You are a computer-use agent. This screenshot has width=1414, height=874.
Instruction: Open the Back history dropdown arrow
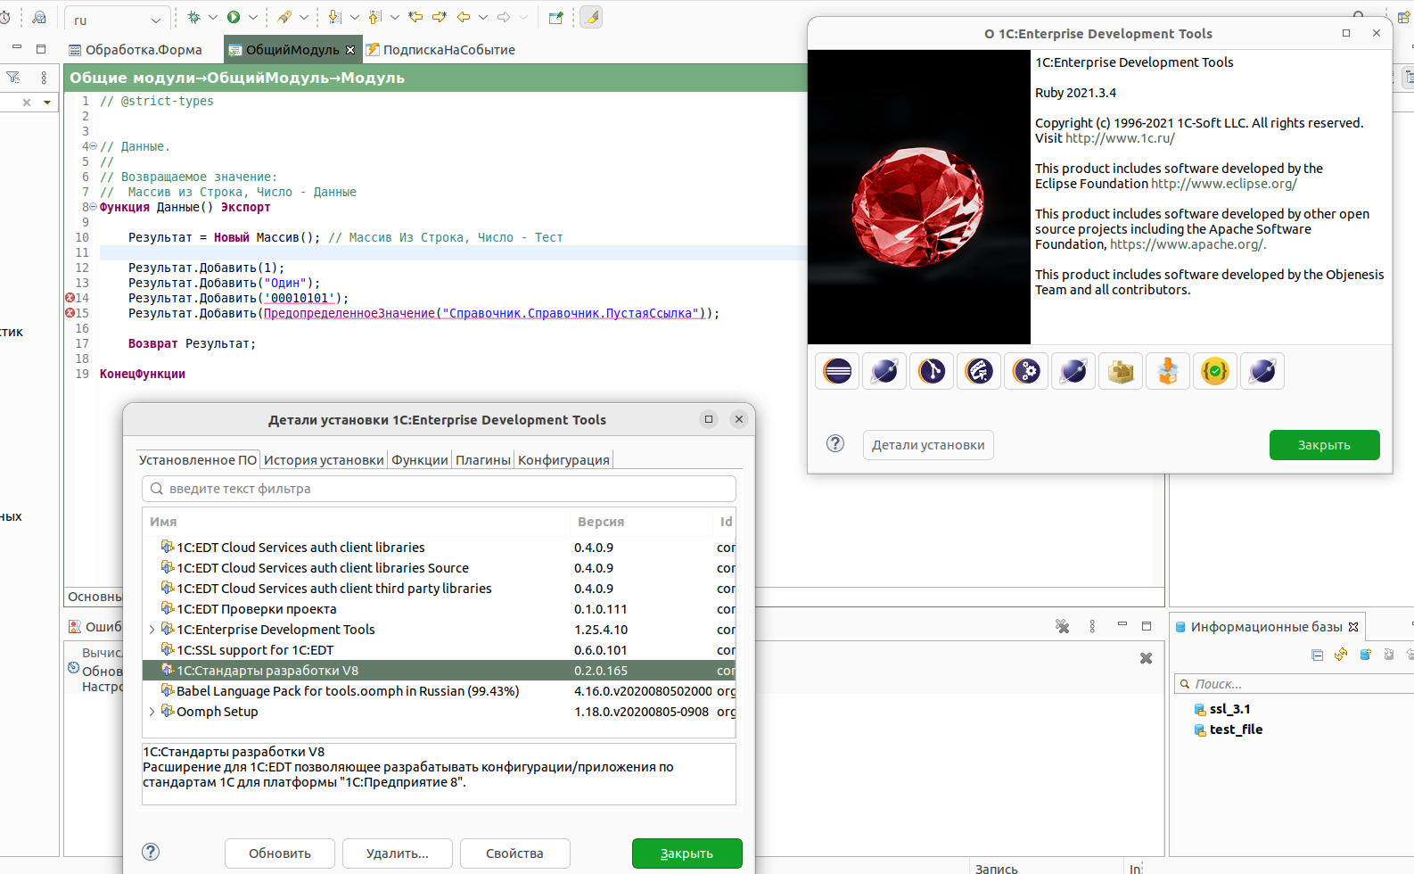point(483,17)
